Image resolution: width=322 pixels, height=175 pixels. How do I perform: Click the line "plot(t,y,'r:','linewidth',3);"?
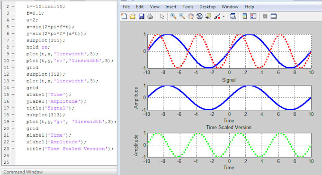[70, 61]
